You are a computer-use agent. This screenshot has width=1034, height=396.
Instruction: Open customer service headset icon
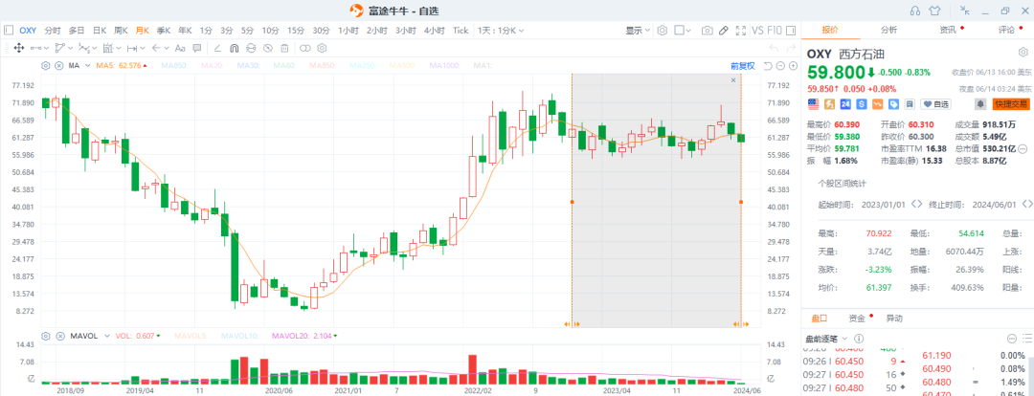click(914, 11)
